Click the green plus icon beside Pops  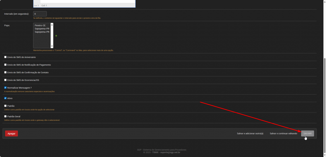(56, 36)
